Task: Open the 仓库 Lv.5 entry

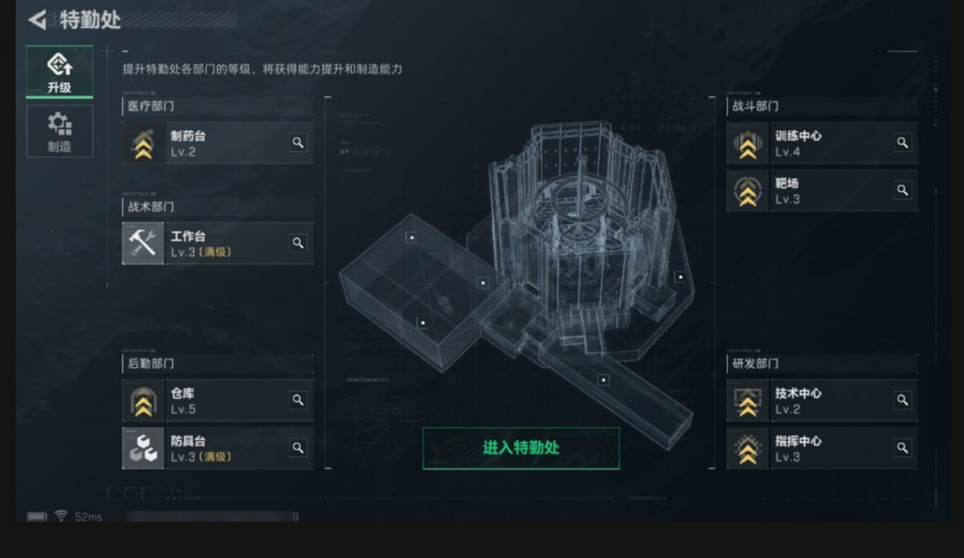Action: tap(219, 401)
